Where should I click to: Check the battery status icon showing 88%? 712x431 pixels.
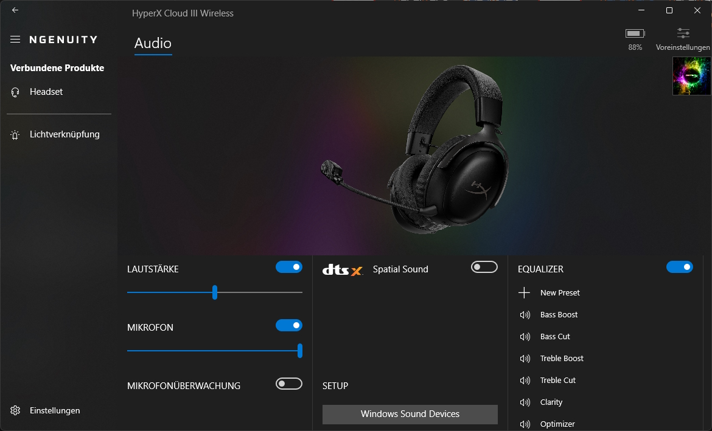(635, 33)
